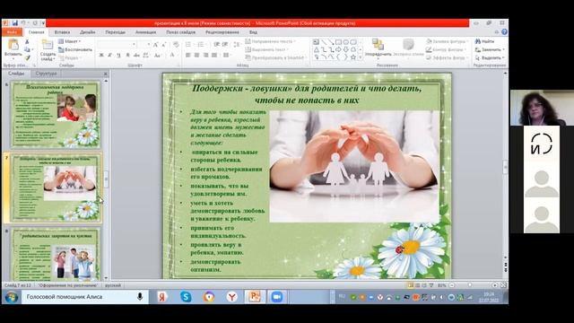Open the Переходы ribbon tab
This screenshot has width=574, height=323.
coord(116,32)
